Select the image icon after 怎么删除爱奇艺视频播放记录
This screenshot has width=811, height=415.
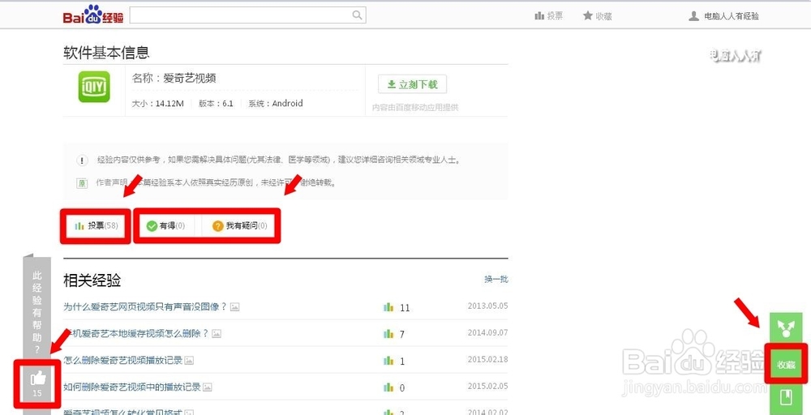[189, 361]
